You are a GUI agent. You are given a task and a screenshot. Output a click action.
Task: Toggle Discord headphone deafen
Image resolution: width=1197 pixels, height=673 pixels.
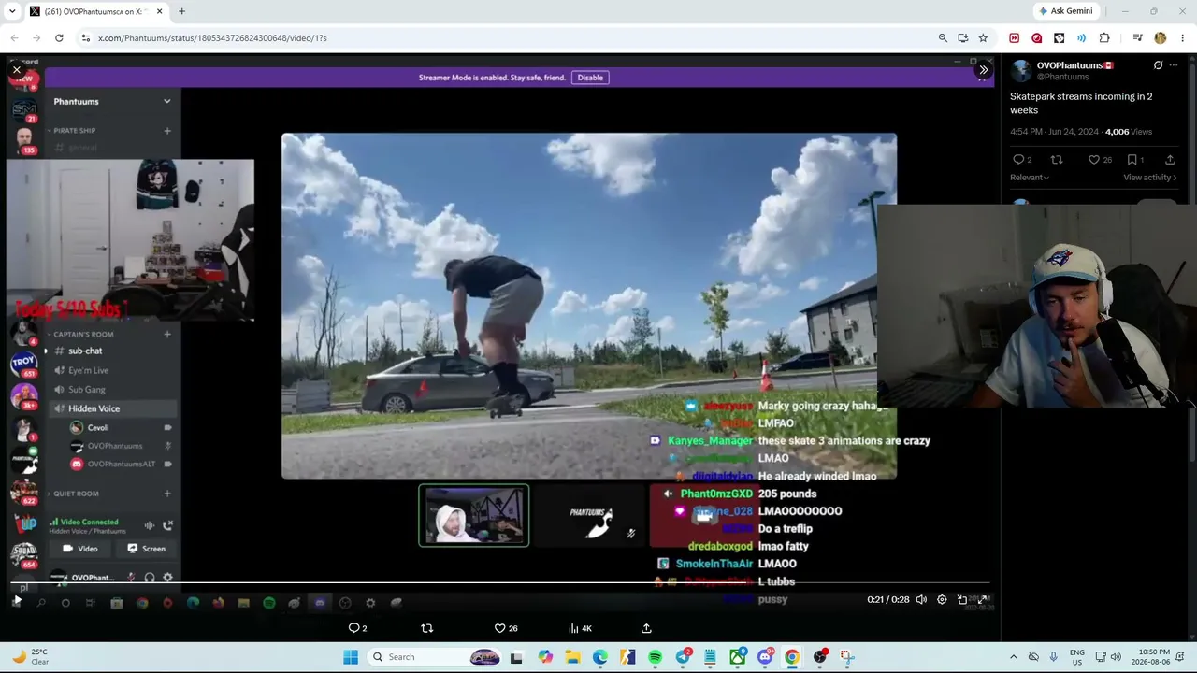point(150,578)
